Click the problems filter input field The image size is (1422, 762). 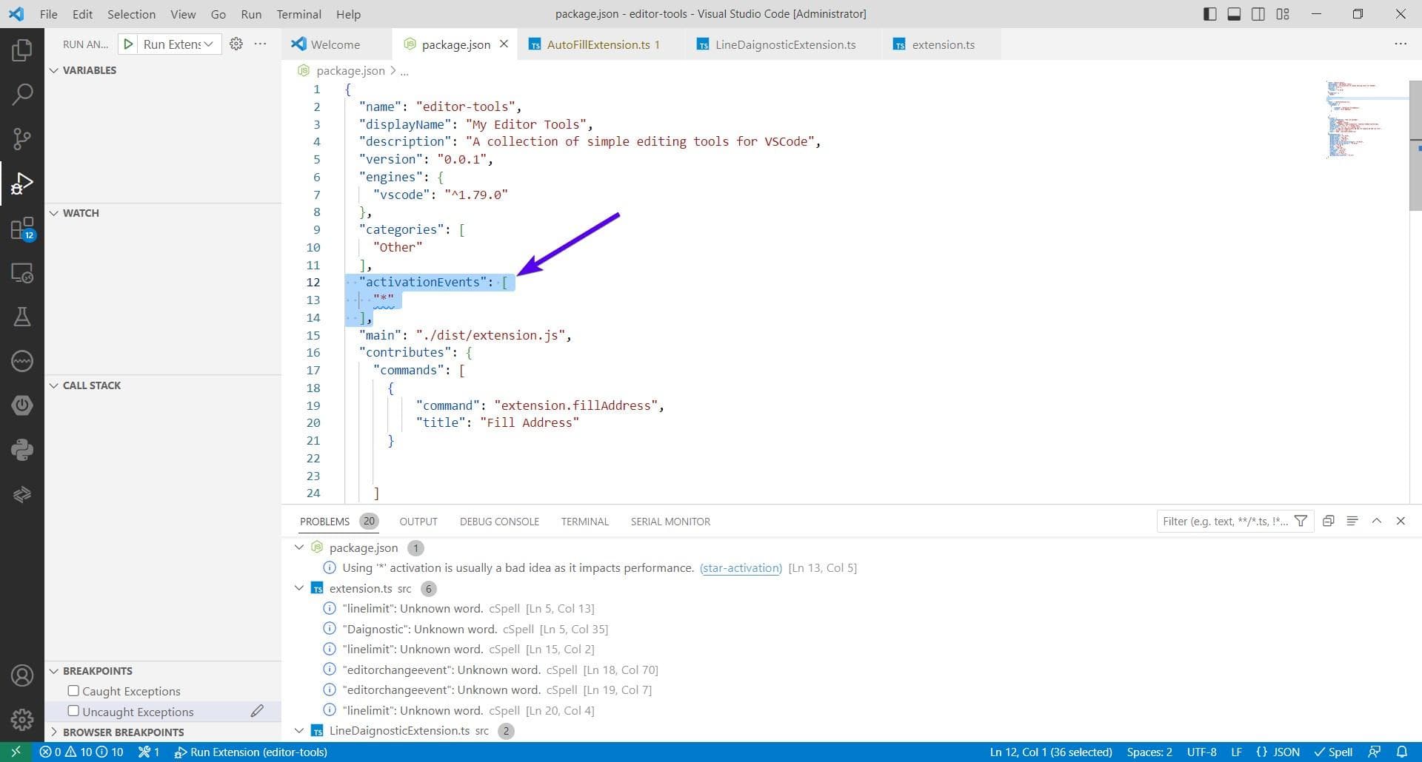tap(1225, 521)
